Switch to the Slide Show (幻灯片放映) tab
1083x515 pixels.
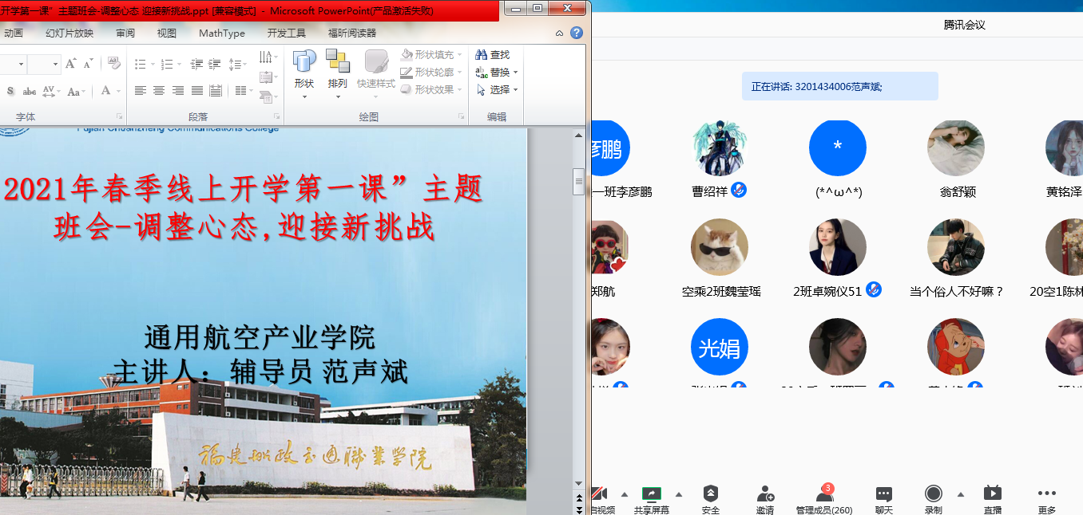coord(69,33)
